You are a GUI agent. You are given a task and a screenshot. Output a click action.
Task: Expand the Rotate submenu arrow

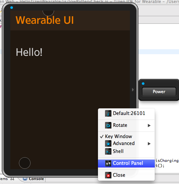[x=149, y=126]
